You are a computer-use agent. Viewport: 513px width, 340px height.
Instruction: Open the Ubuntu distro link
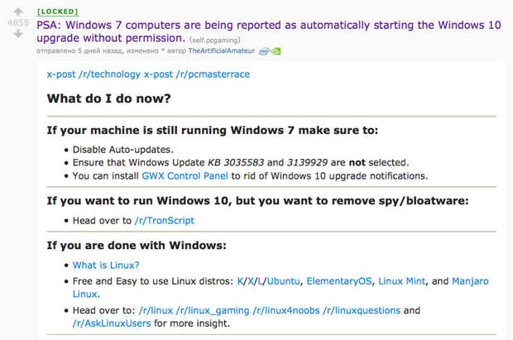pos(283,281)
